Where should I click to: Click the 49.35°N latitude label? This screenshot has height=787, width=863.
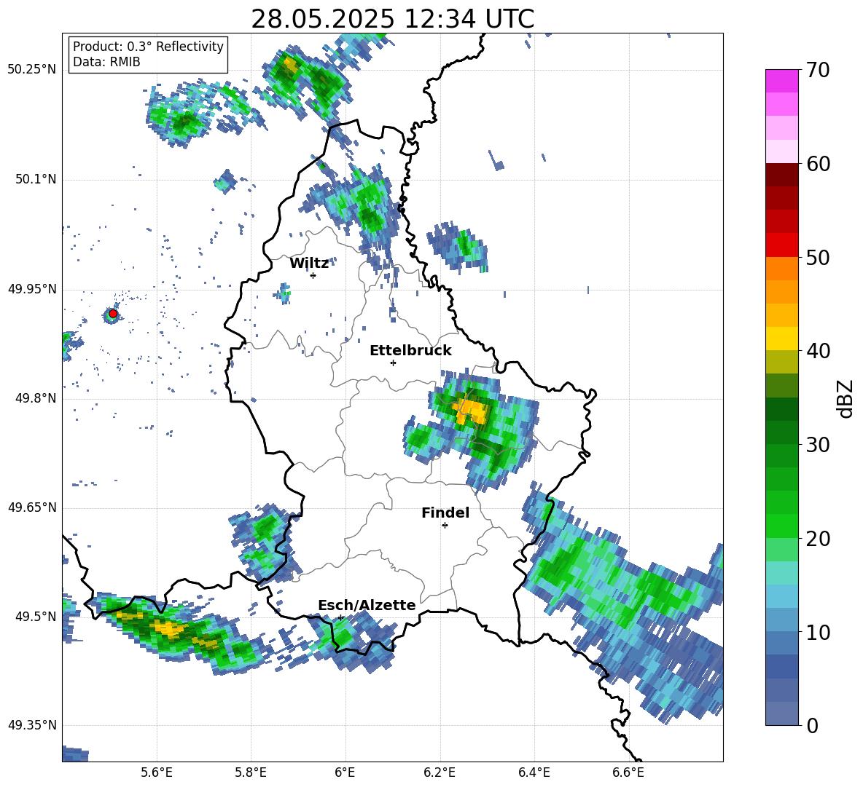[x=32, y=725]
